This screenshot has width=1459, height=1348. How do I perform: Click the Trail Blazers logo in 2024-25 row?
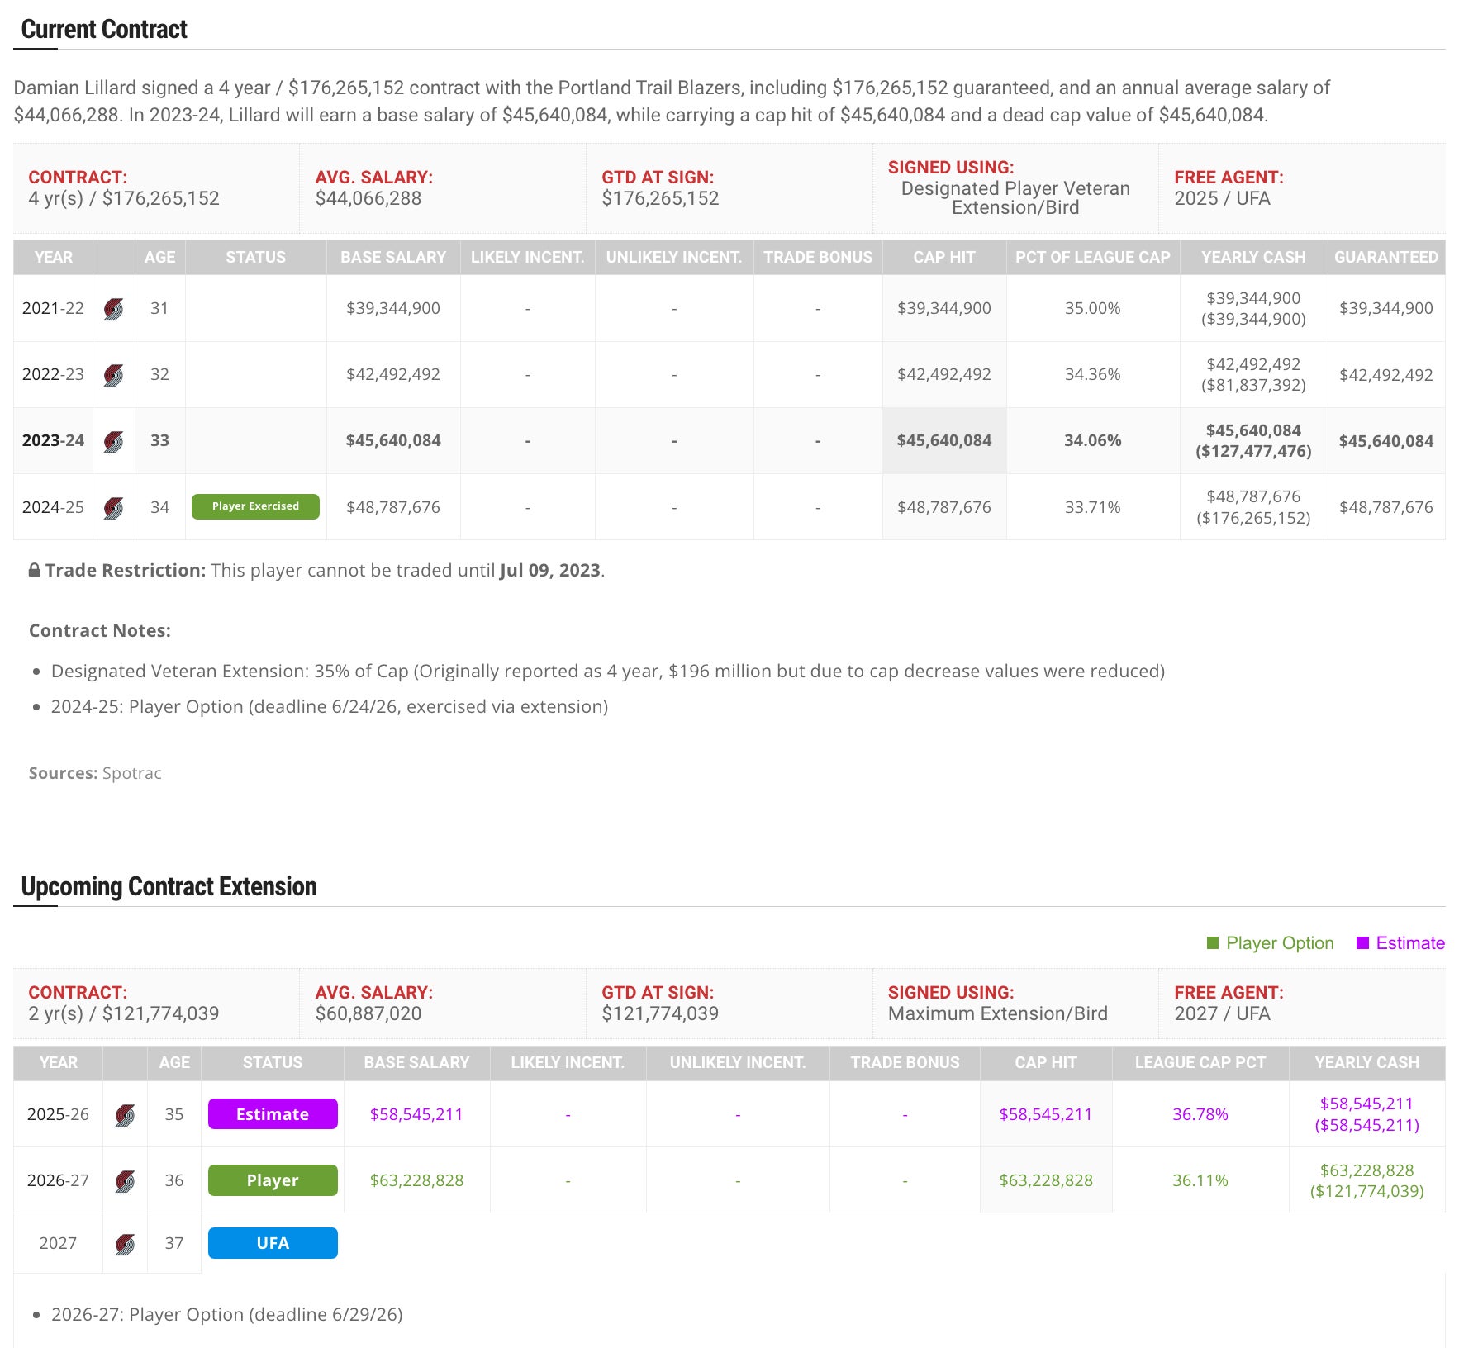114,508
